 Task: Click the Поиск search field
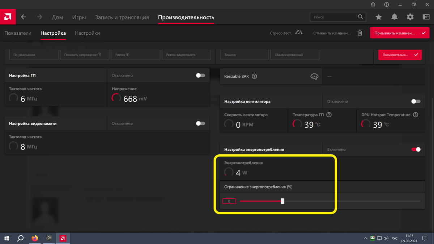point(335,17)
